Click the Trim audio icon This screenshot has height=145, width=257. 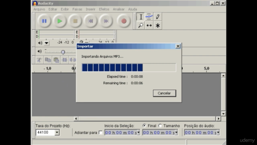[x=64, y=60]
